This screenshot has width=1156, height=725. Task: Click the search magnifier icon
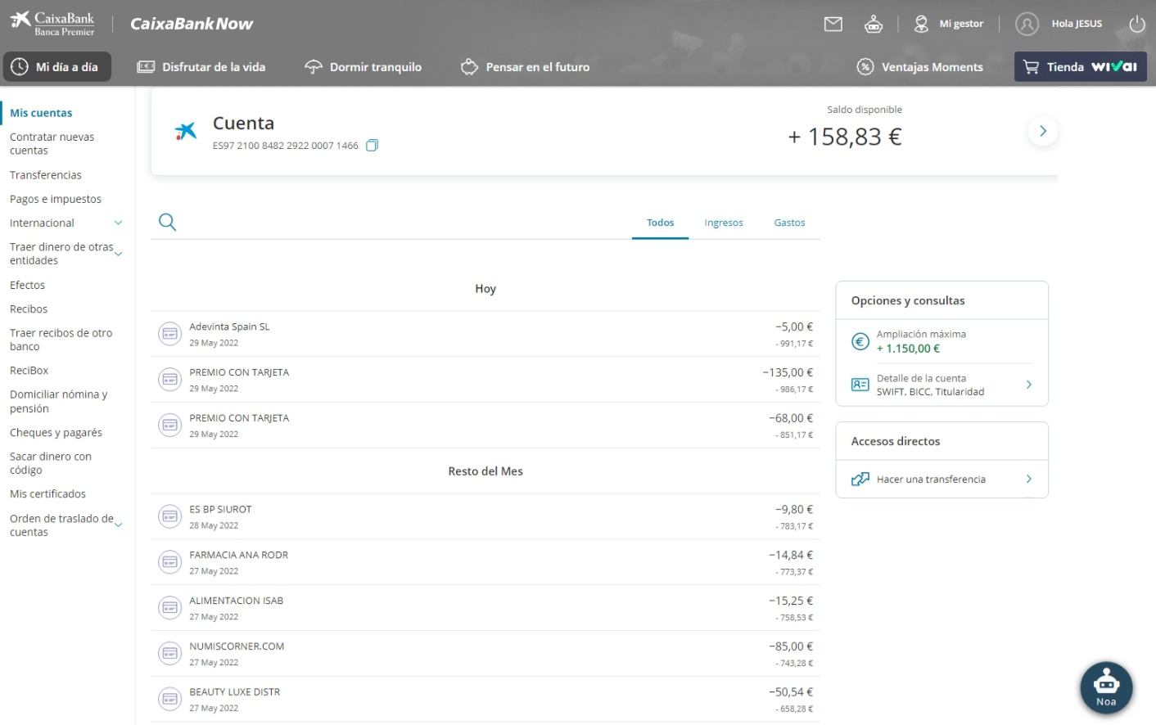tap(167, 222)
